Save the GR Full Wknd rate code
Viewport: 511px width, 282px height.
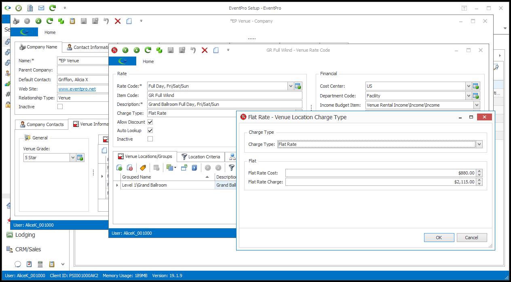click(171, 50)
